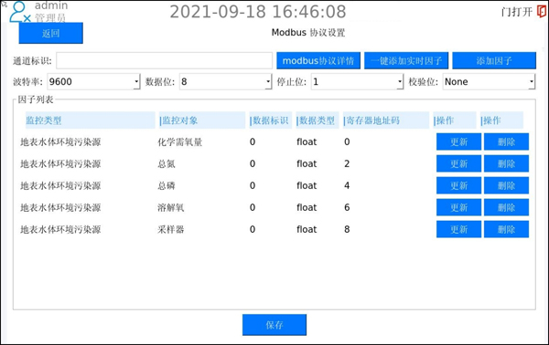Click float type in 采样器 row

point(307,229)
